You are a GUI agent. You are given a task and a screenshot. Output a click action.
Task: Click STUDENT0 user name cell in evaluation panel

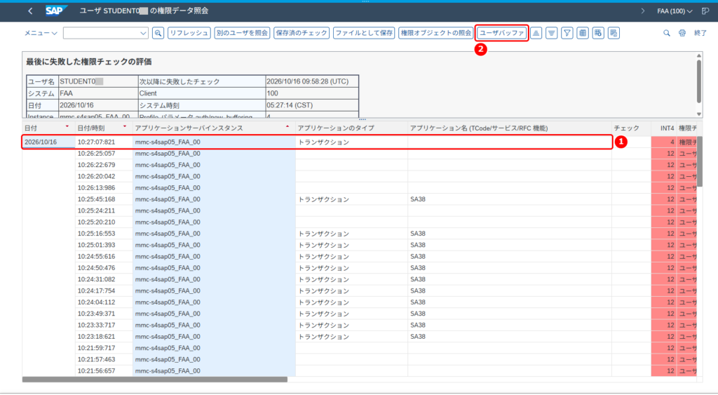(x=98, y=81)
